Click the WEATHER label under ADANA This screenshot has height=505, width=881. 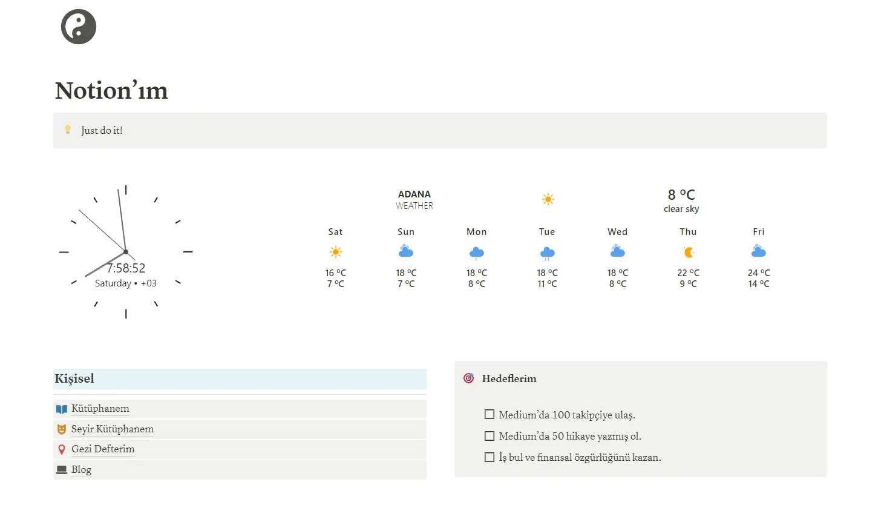414,206
